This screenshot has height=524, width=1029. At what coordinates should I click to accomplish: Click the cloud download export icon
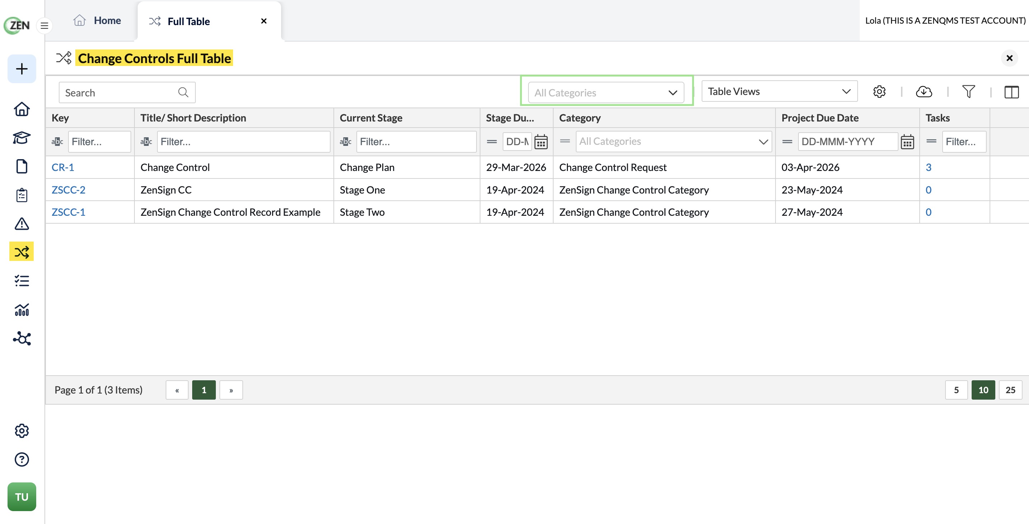(924, 91)
